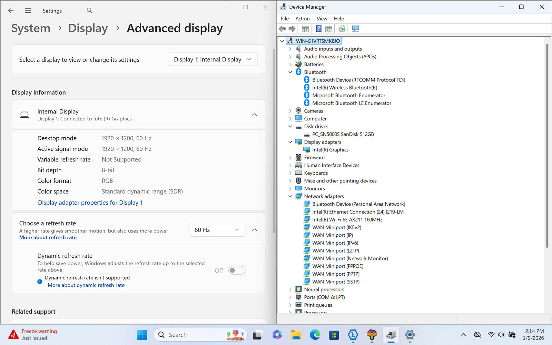Image resolution: width=552 pixels, height=345 pixels.
Task: Click Scan for hardware changes icon
Action: (355, 29)
